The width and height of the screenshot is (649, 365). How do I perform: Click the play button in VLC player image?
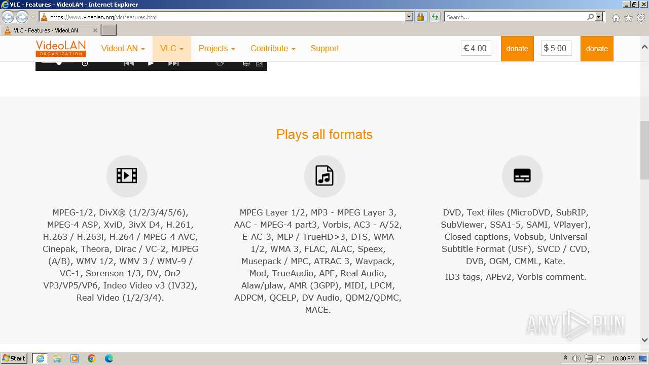point(151,63)
